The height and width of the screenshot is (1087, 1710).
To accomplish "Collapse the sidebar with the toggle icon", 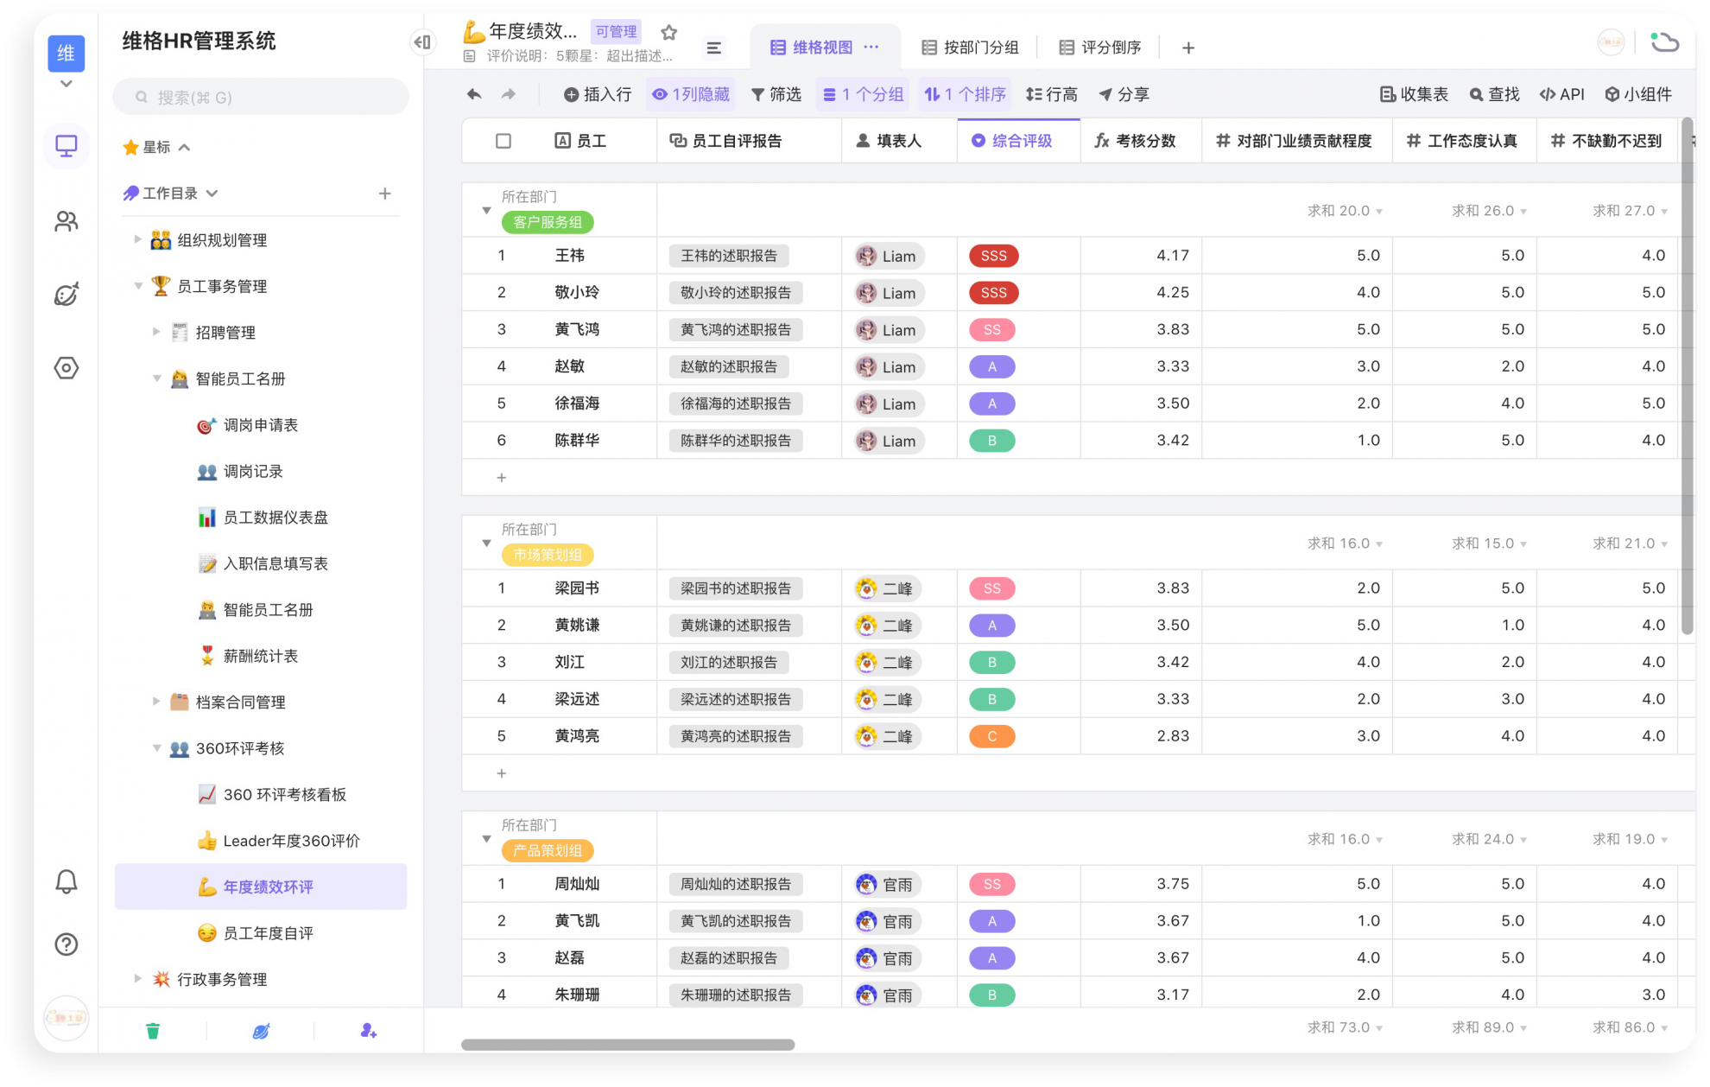I will [x=422, y=41].
